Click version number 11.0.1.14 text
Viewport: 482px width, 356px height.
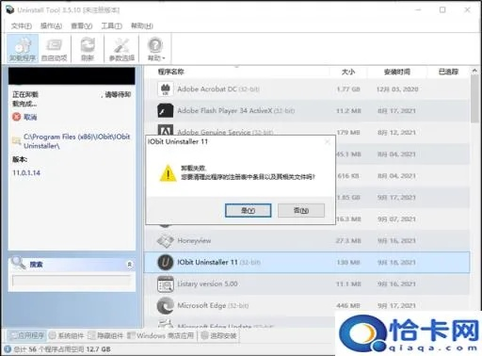[x=26, y=172]
